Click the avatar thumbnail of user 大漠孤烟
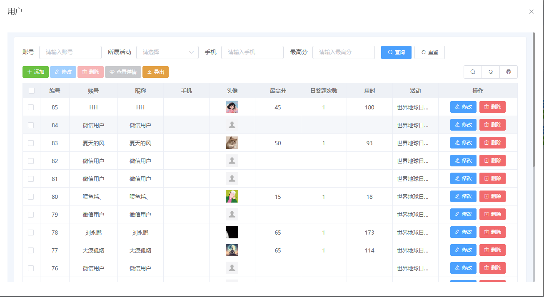The height and width of the screenshot is (297, 544). (232, 250)
